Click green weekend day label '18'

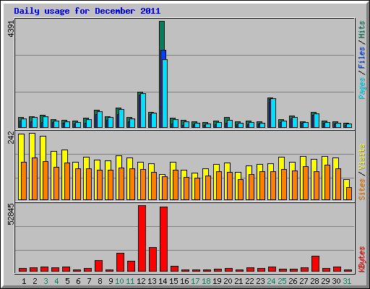tap(206, 281)
